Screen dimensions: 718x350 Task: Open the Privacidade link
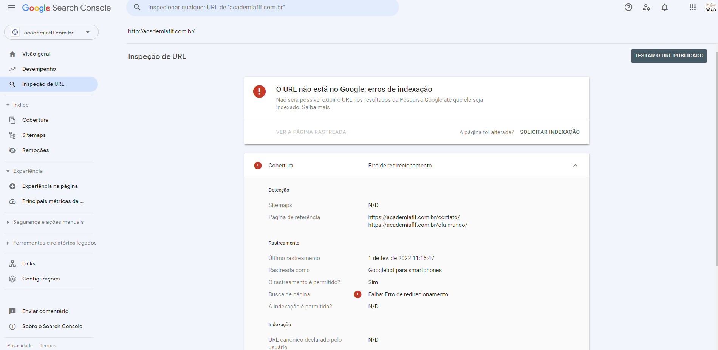pos(20,346)
